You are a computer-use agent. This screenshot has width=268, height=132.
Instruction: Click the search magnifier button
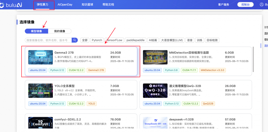tap(75, 40)
